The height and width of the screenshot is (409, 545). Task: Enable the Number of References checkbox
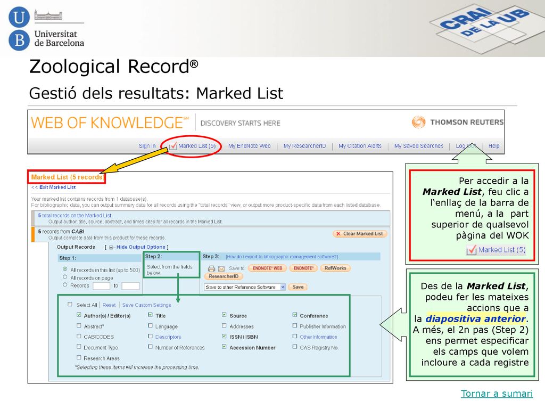coord(150,347)
